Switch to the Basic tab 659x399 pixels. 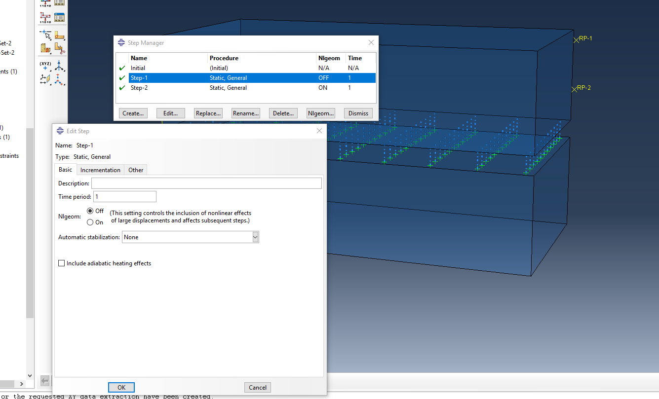[x=65, y=170]
